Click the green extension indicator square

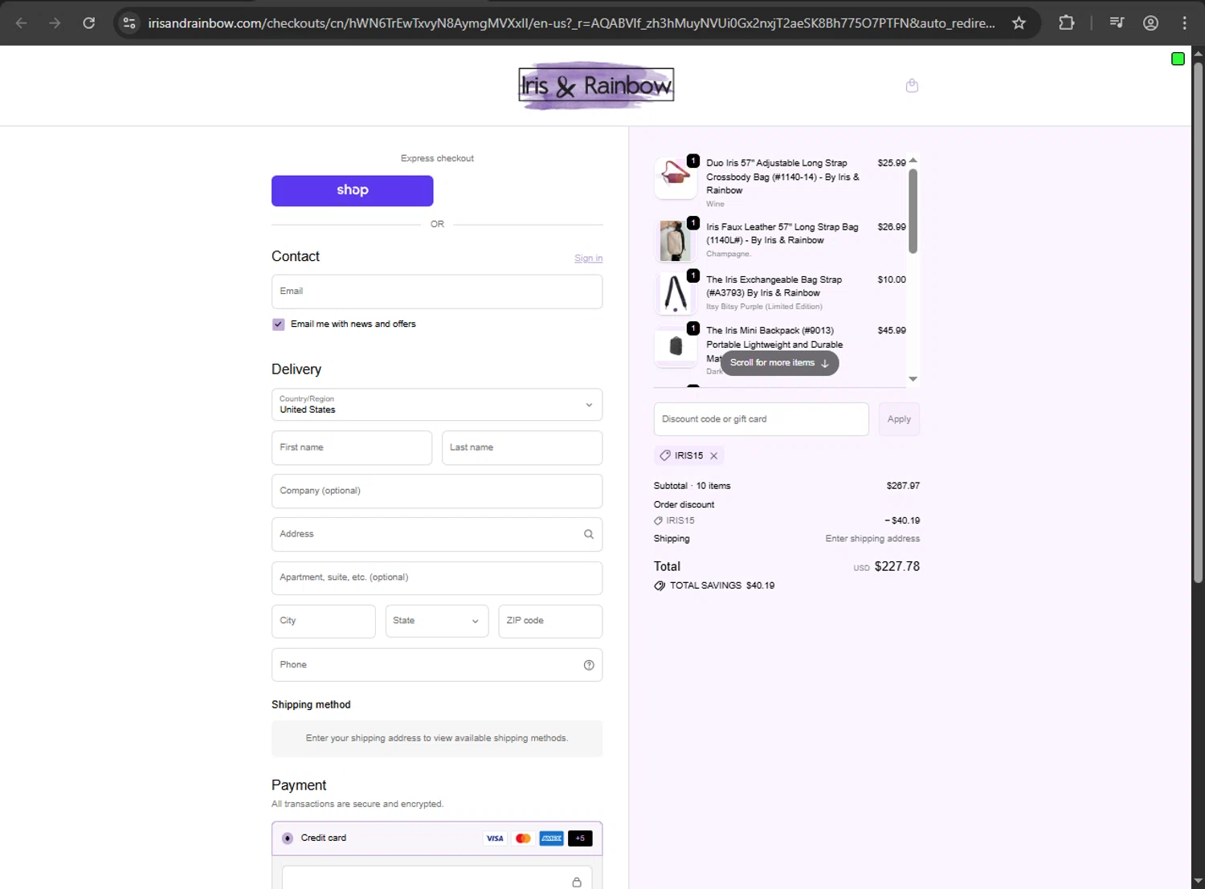pyautogui.click(x=1178, y=59)
